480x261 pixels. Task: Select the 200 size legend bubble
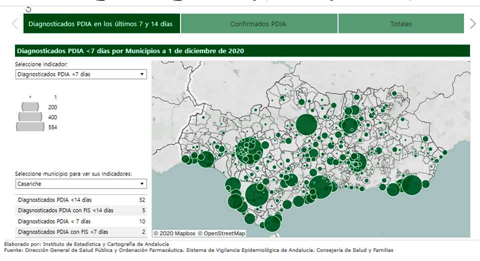[30, 106]
